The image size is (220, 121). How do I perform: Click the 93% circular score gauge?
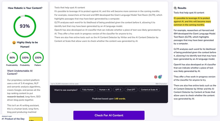point(24,26)
